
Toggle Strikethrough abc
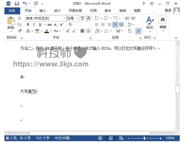tap(50, 25)
